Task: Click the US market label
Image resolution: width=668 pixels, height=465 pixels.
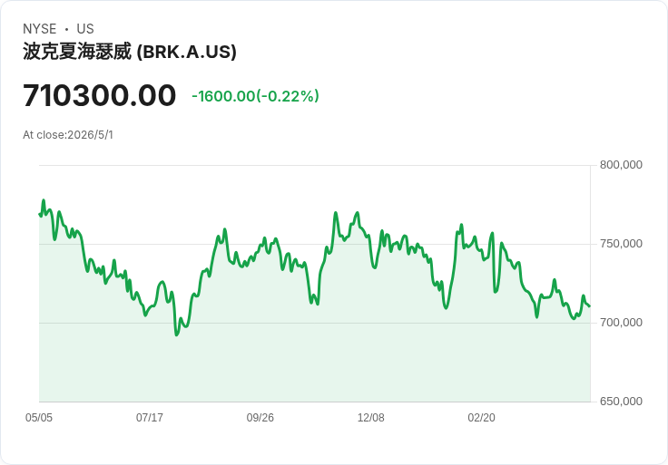Action: click(x=85, y=29)
